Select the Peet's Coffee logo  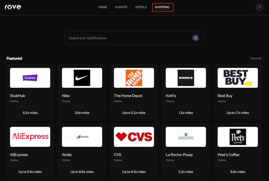pyautogui.click(x=237, y=137)
